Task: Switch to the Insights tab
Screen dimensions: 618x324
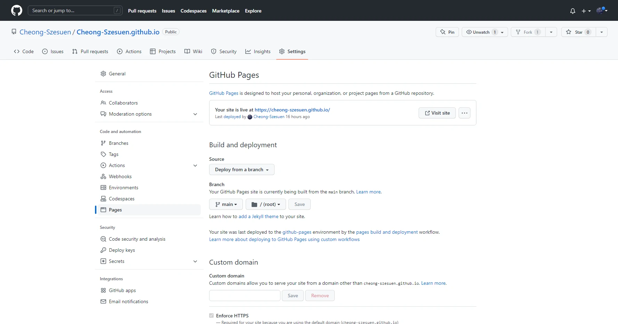Action: click(258, 51)
